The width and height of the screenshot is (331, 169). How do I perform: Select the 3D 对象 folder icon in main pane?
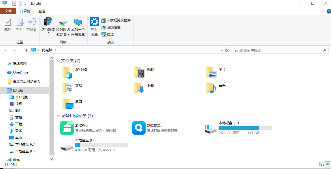(68, 73)
